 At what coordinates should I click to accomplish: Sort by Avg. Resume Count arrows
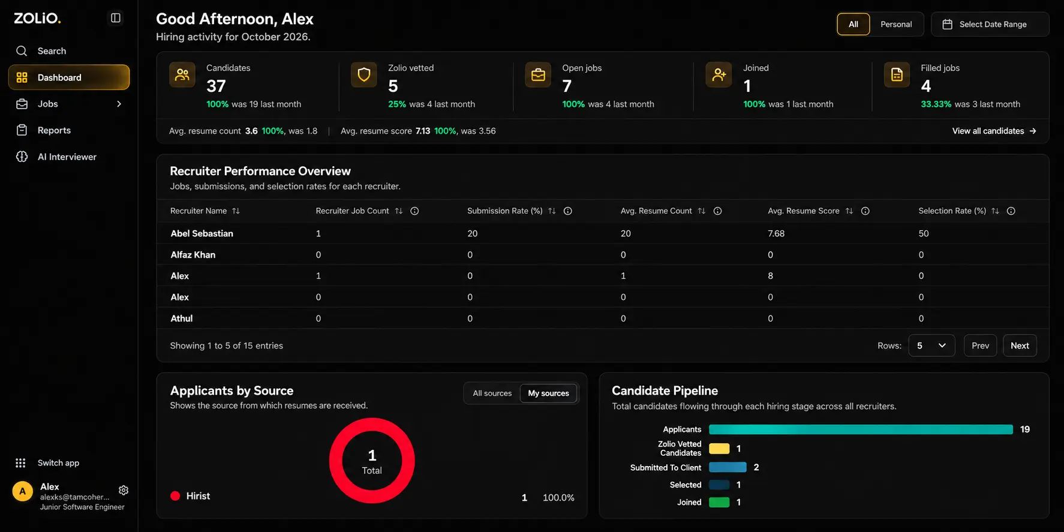click(x=701, y=211)
